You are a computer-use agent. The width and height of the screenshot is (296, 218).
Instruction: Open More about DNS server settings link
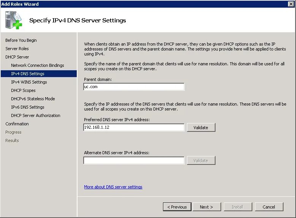pyautogui.click(x=113, y=187)
